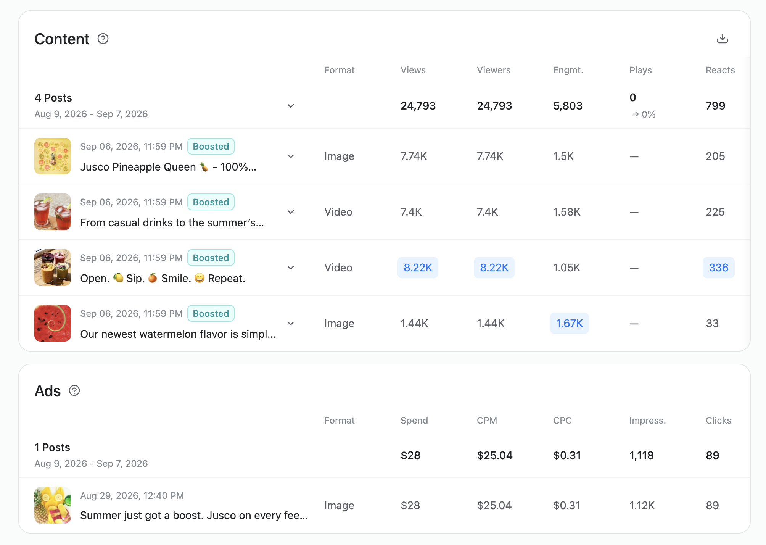Click the Boosted badge on watermelon post
766x545 pixels.
coord(211,313)
